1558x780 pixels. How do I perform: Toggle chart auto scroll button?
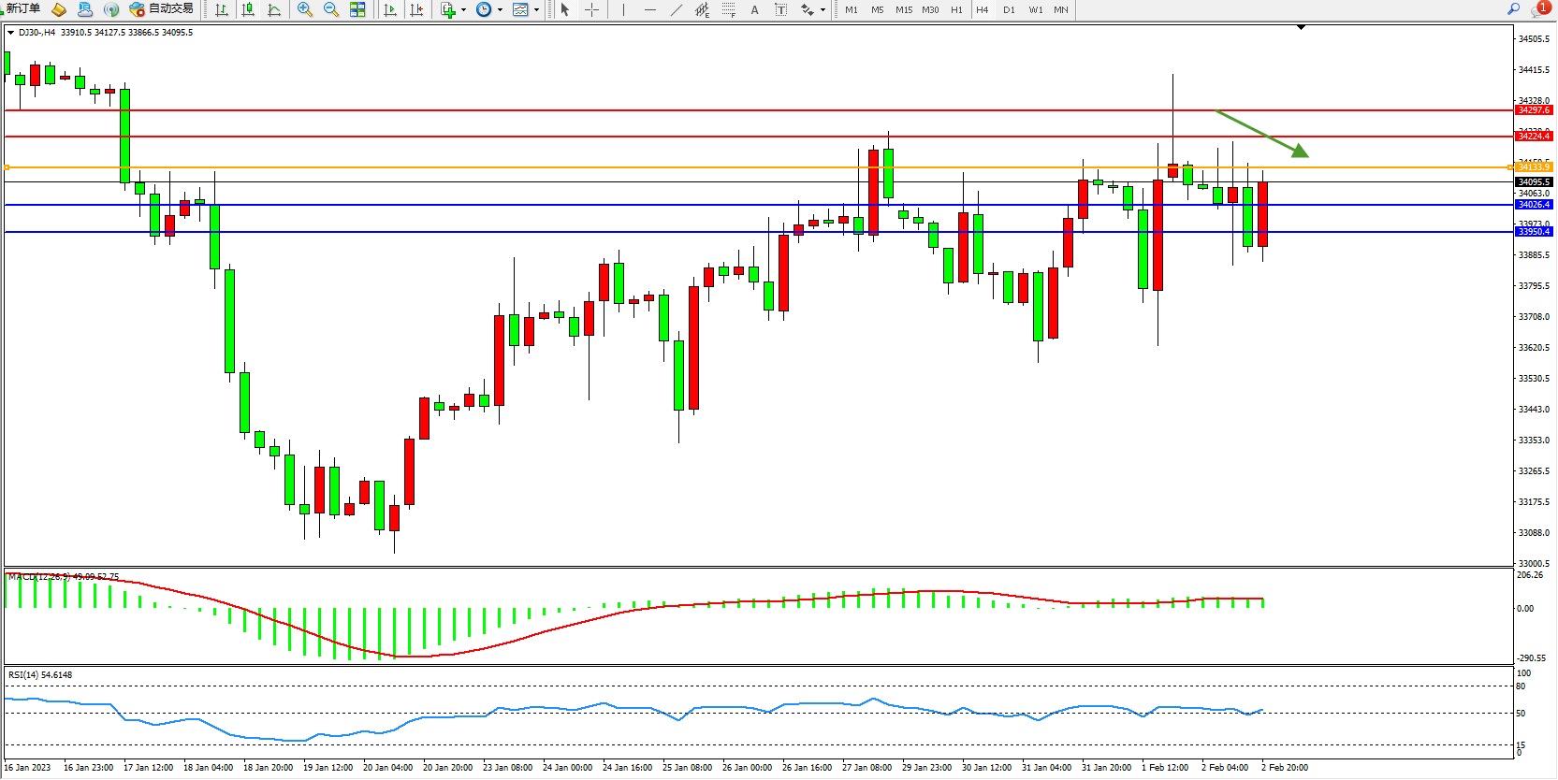(x=390, y=9)
